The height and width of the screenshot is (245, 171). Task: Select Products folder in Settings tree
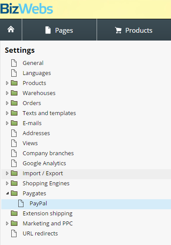click(x=34, y=83)
